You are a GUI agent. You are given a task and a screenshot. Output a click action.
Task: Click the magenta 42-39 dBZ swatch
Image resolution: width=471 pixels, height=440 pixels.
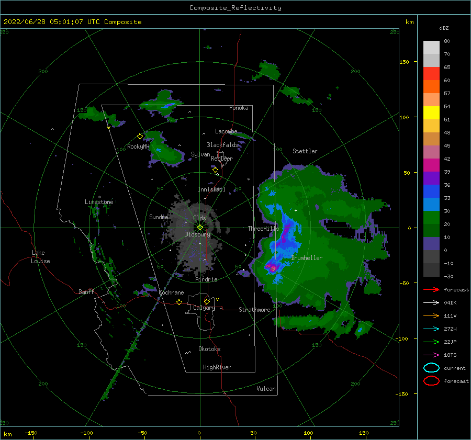click(x=431, y=165)
